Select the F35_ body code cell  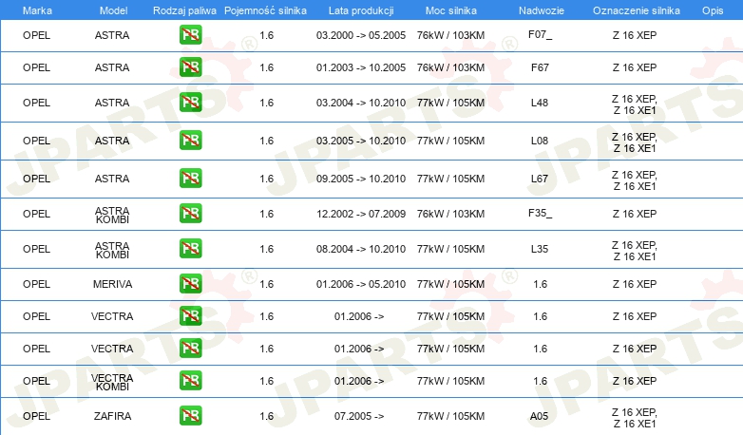pos(540,214)
